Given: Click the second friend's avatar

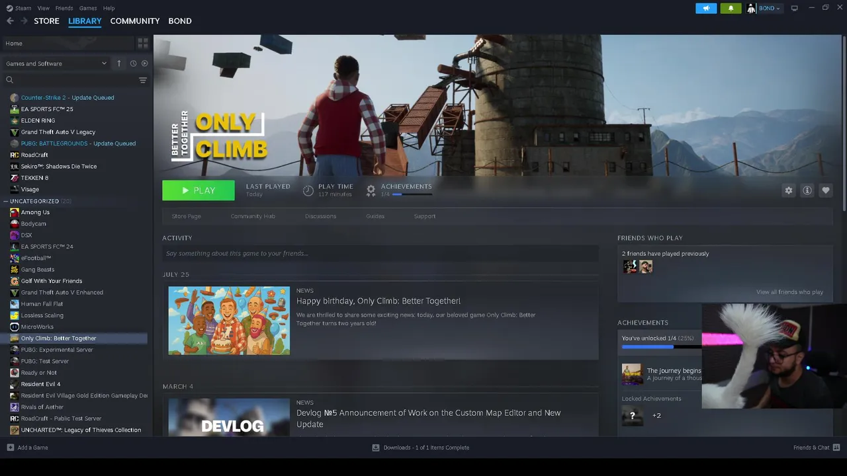Looking at the screenshot, I should coord(646,266).
